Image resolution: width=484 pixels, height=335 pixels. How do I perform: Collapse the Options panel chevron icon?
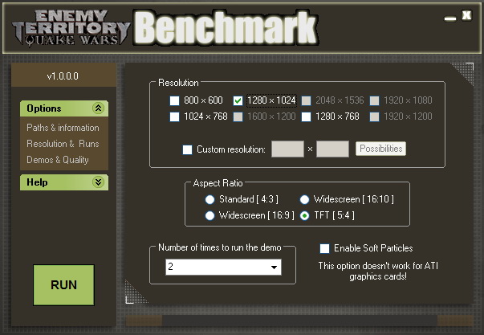98,108
